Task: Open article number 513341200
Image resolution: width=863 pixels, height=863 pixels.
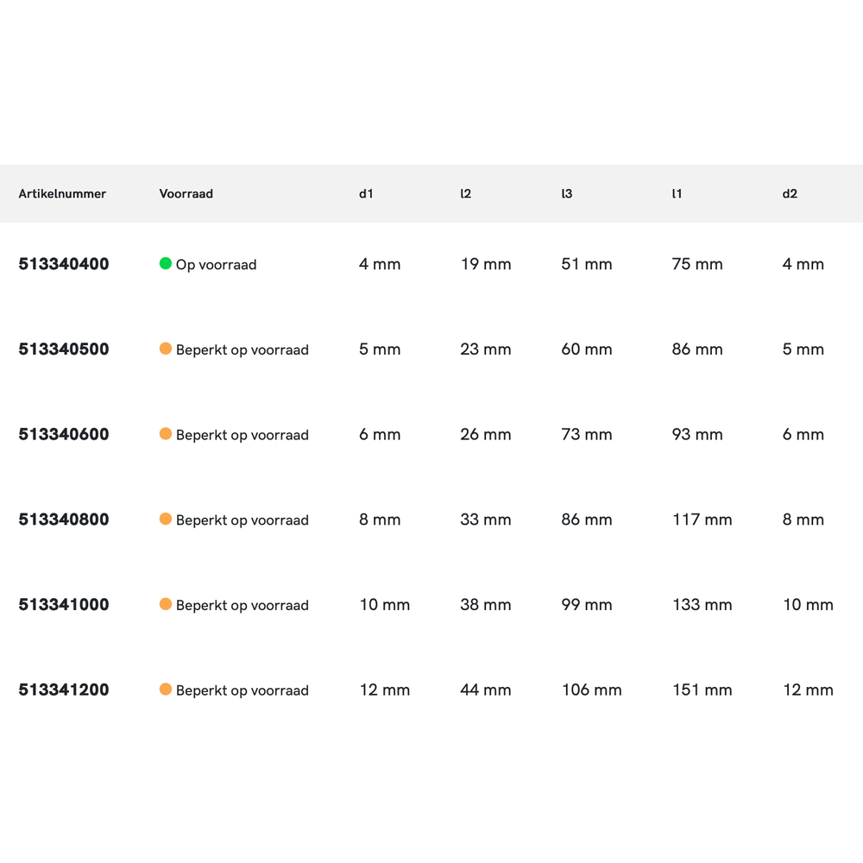Action: click(64, 690)
